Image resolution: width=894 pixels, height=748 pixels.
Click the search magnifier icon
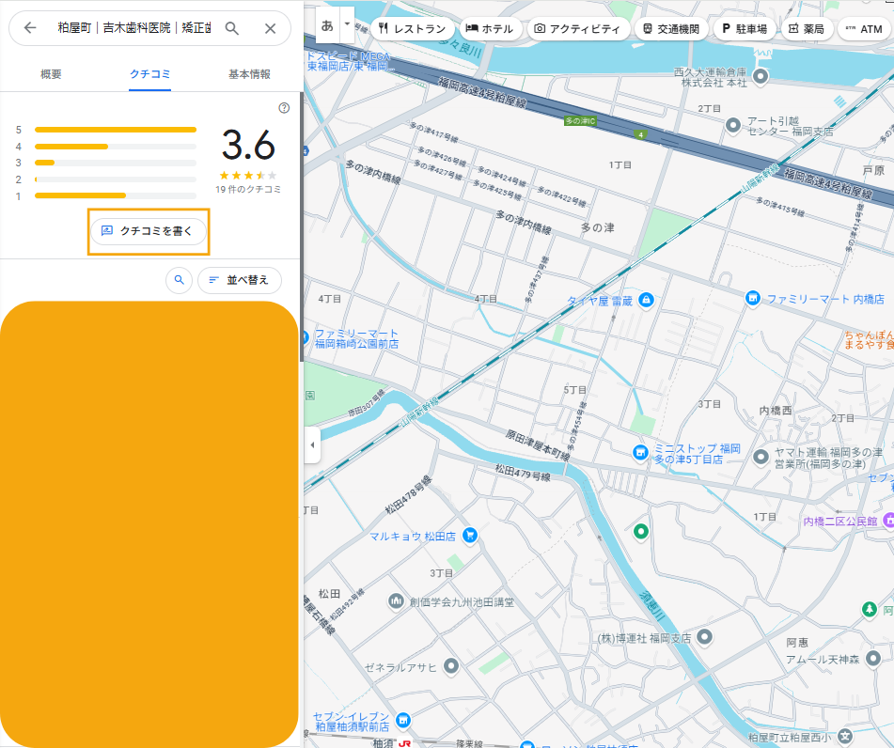(x=232, y=28)
